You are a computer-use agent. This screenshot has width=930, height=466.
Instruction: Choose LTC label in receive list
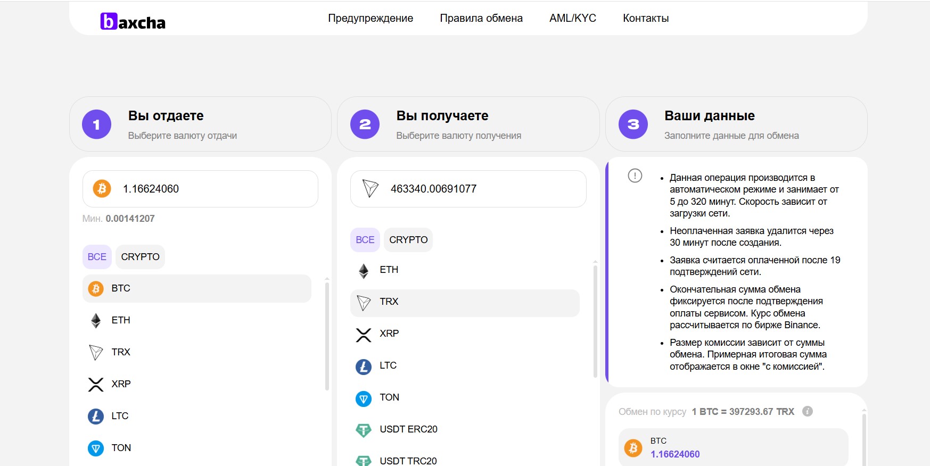[388, 365]
